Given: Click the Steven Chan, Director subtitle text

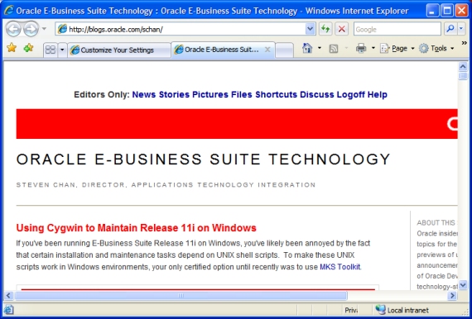Looking at the screenshot, I should (166, 185).
